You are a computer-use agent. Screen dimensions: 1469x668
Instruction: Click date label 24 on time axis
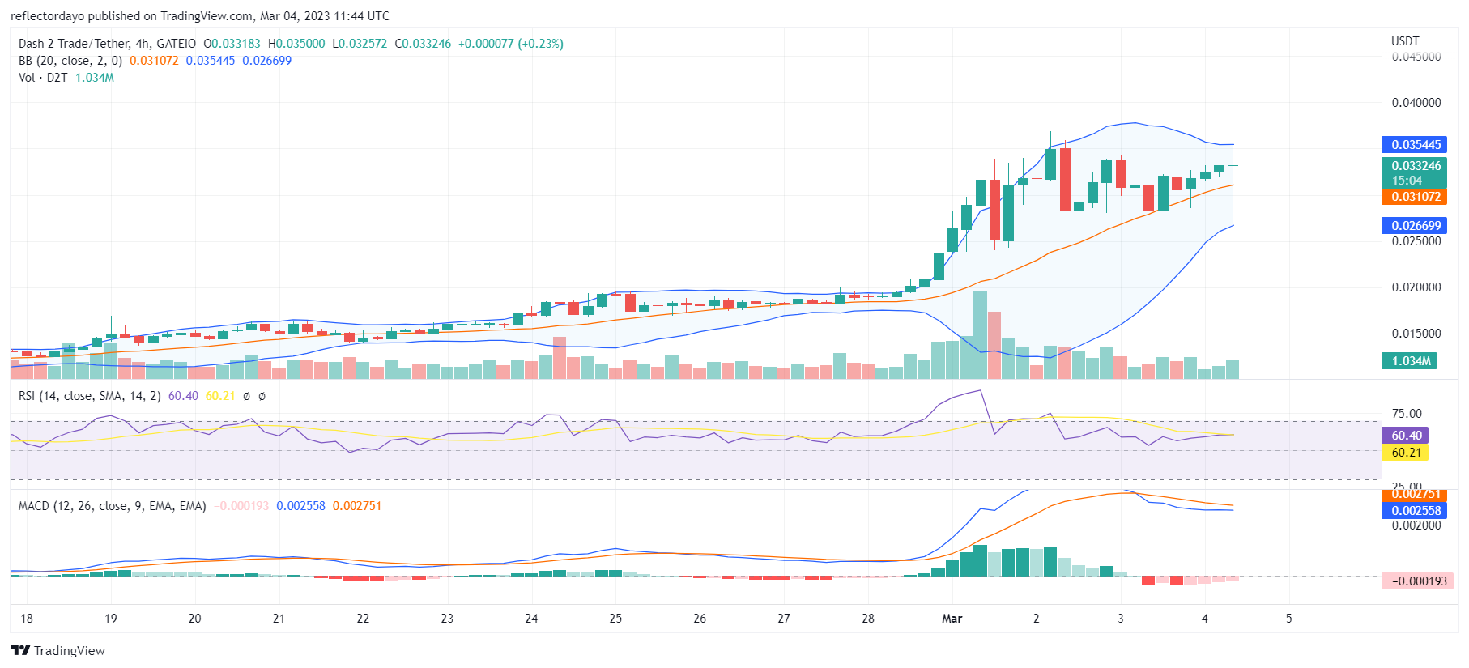click(531, 619)
